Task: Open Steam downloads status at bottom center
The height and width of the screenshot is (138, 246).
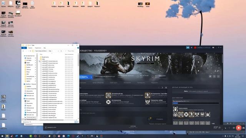Action: [x=133, y=127]
